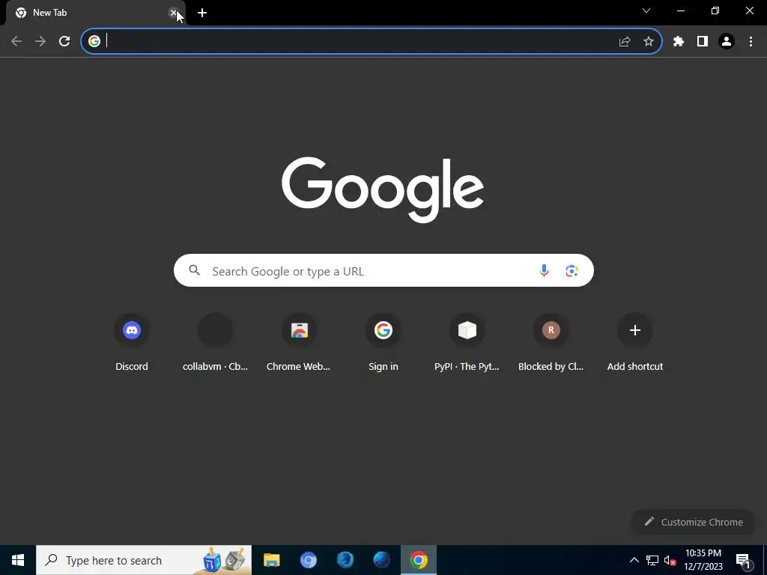
Task: Open the notification center icon
Action: tap(743, 560)
